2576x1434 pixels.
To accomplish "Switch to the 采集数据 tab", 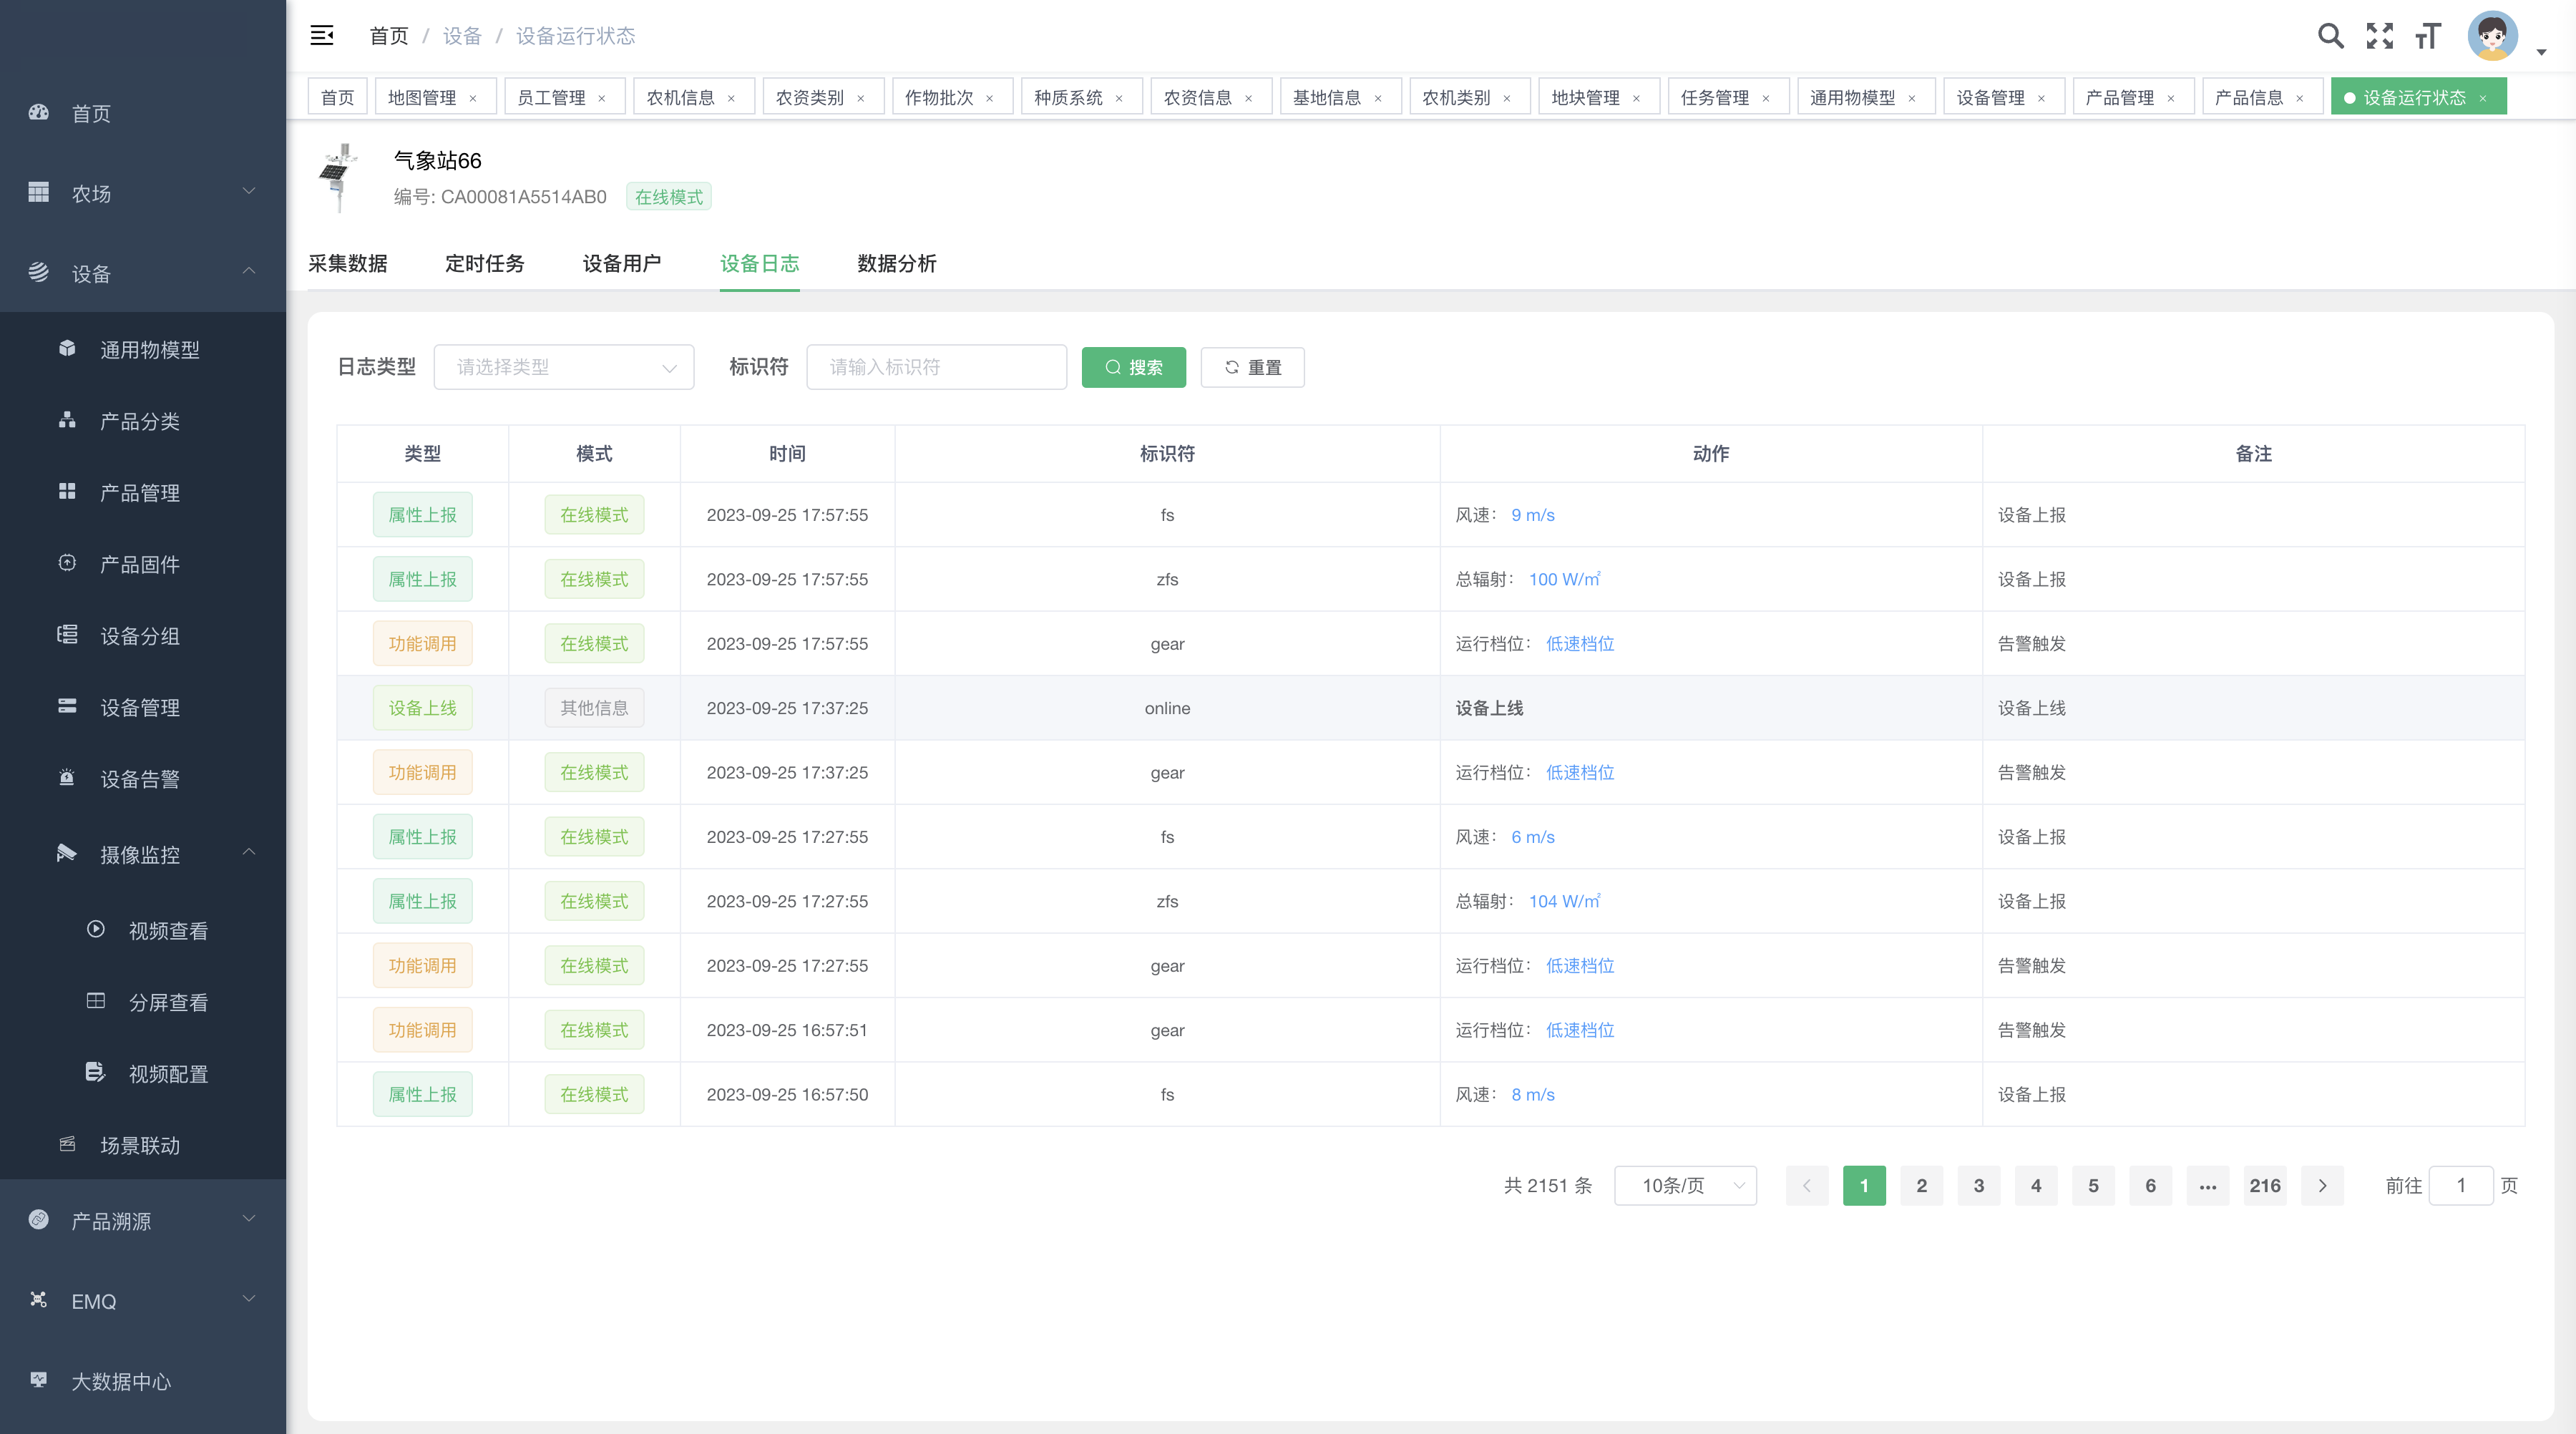I will (347, 263).
